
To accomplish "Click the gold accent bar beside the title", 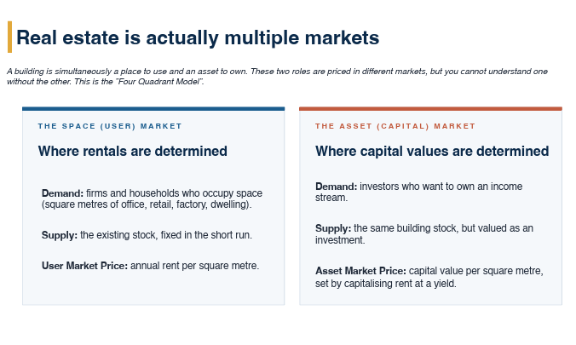I will pyautogui.click(x=10, y=37).
